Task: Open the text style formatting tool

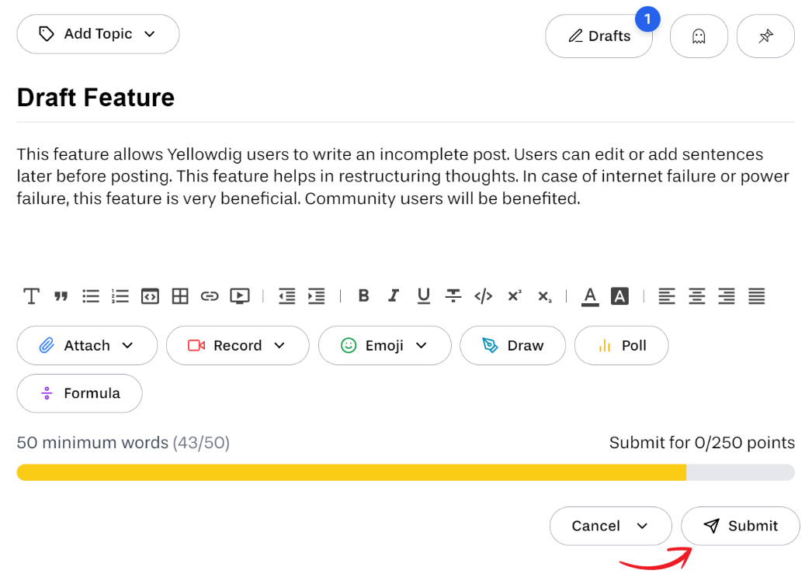Action: click(x=31, y=296)
